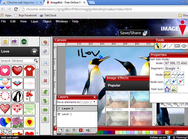The height and width of the screenshot is (139, 188).
Task: Open the layers panel options menu
Action: [88, 130]
